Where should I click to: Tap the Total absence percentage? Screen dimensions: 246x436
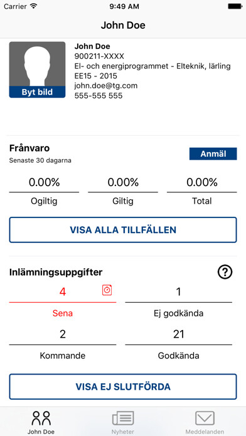pos(202,182)
